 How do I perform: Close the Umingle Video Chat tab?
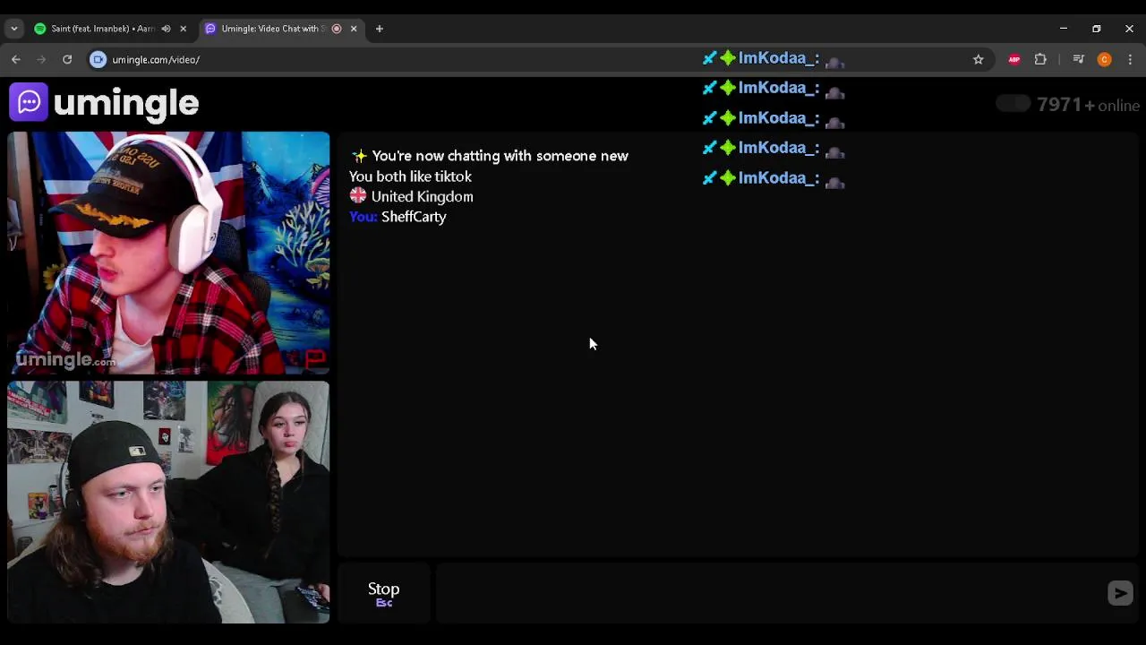[x=354, y=29]
